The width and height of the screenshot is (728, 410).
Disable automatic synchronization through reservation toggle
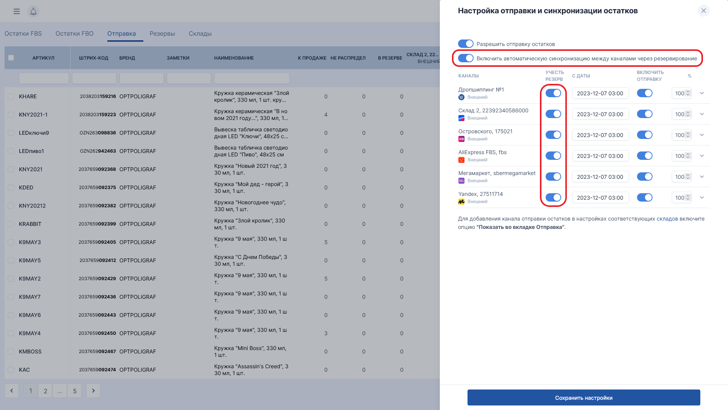click(466, 58)
